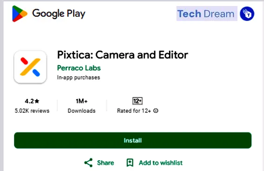This screenshot has height=171, width=264.
Task: Open the Perraco Labs developer page
Action: 79,68
